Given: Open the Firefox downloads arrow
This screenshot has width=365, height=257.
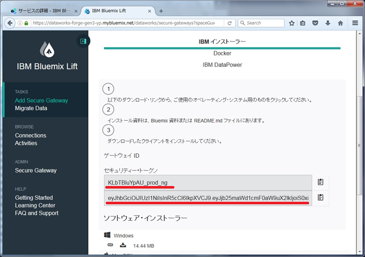Looking at the screenshot, I should (328, 23).
